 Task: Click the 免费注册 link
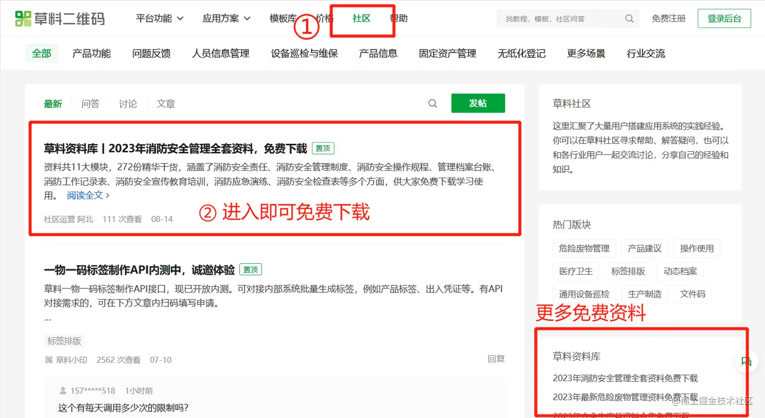[668, 18]
